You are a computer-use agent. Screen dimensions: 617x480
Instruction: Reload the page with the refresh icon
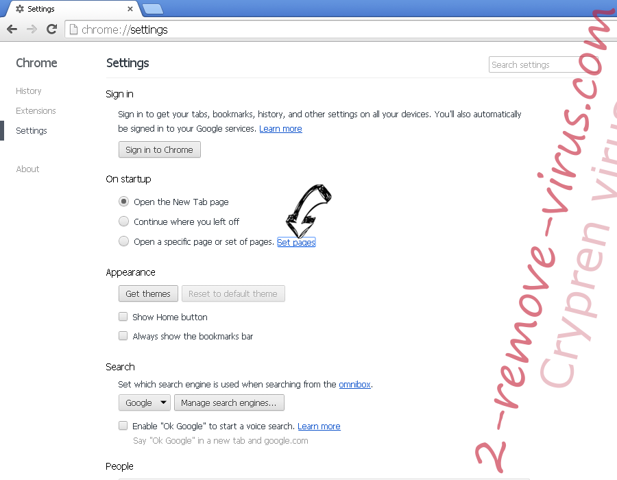[51, 29]
